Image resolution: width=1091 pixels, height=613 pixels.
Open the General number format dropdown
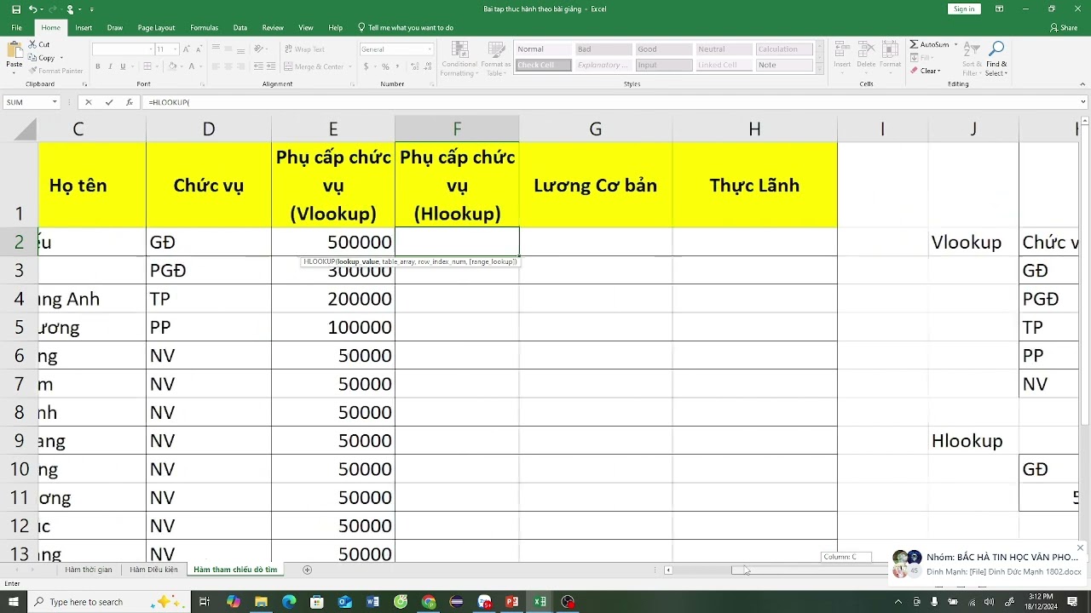click(x=429, y=49)
